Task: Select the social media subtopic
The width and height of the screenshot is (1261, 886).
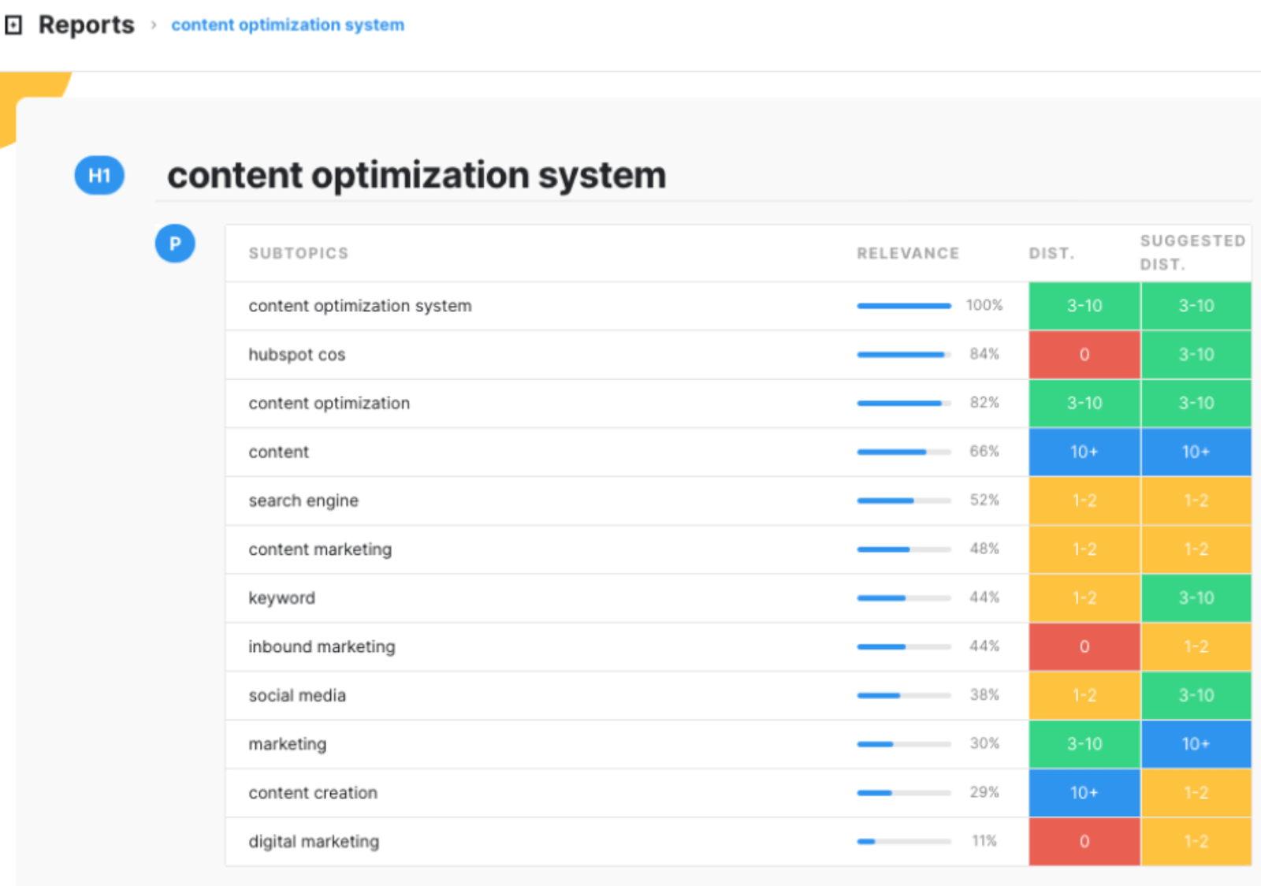Action: 297,695
